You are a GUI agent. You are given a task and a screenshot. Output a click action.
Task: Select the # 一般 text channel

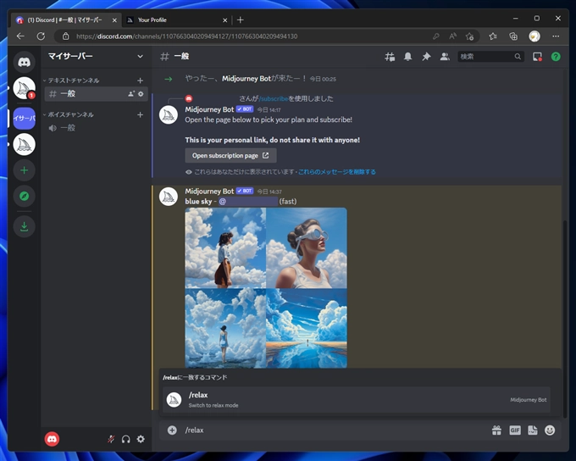[x=97, y=94]
